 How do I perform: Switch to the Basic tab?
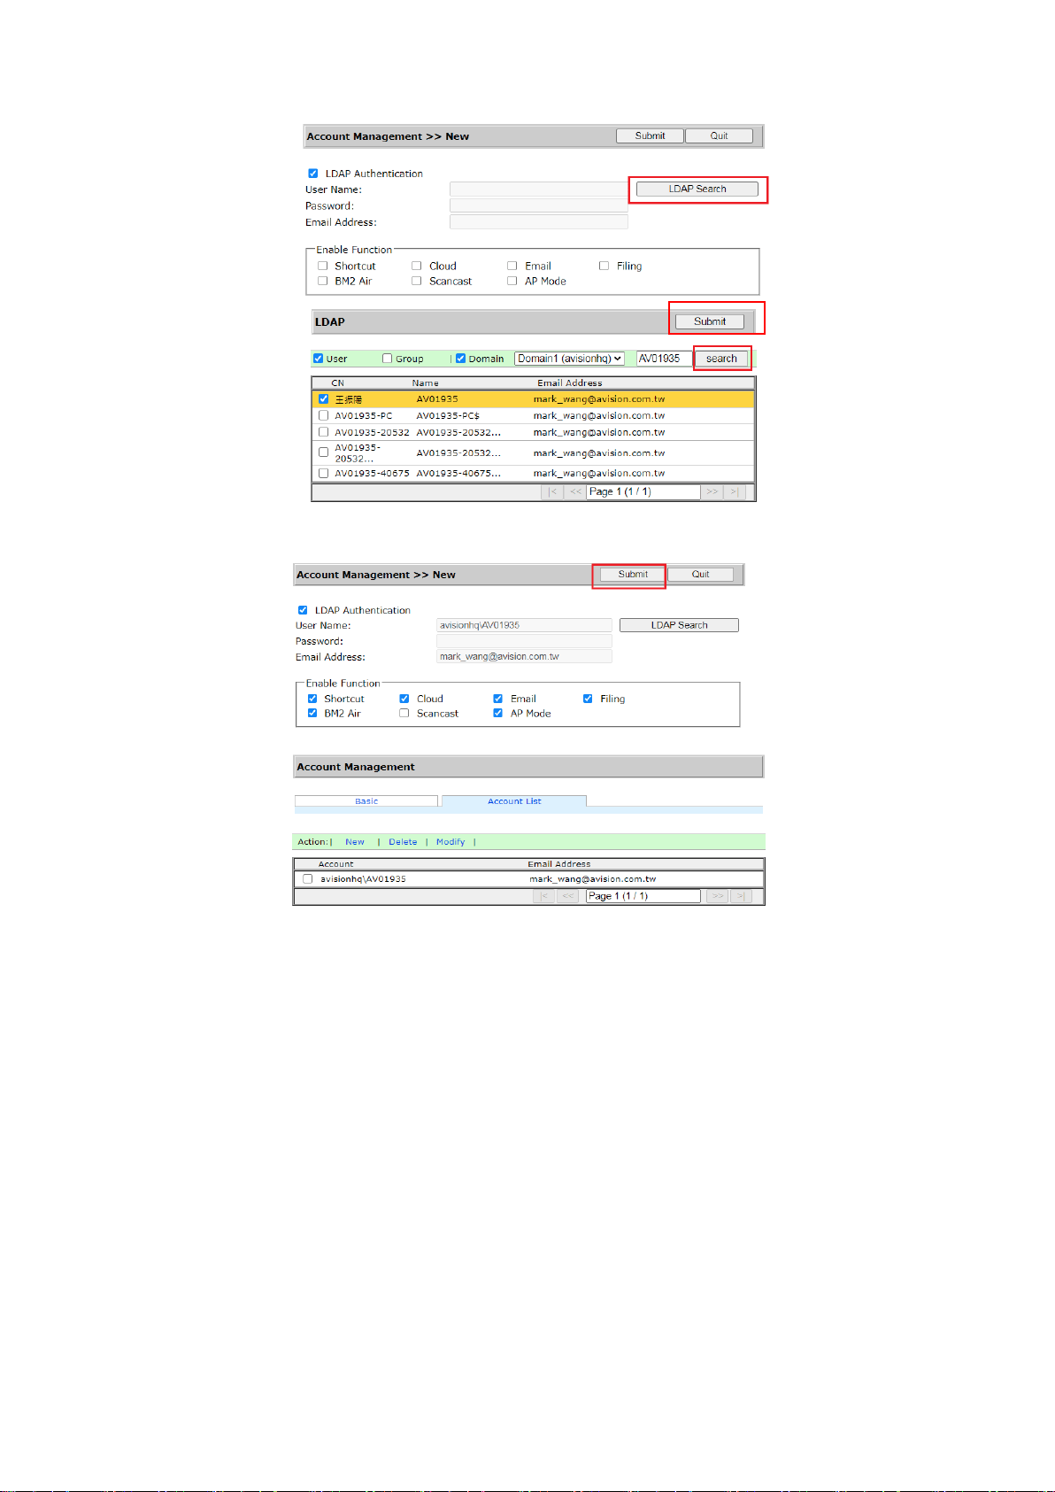[366, 800]
